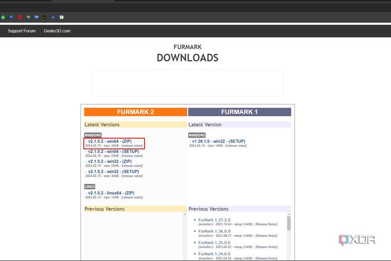The image size is (391, 261).
Task: Get the v2.1.0.2 win32 SETUP installer
Action: click(x=113, y=171)
